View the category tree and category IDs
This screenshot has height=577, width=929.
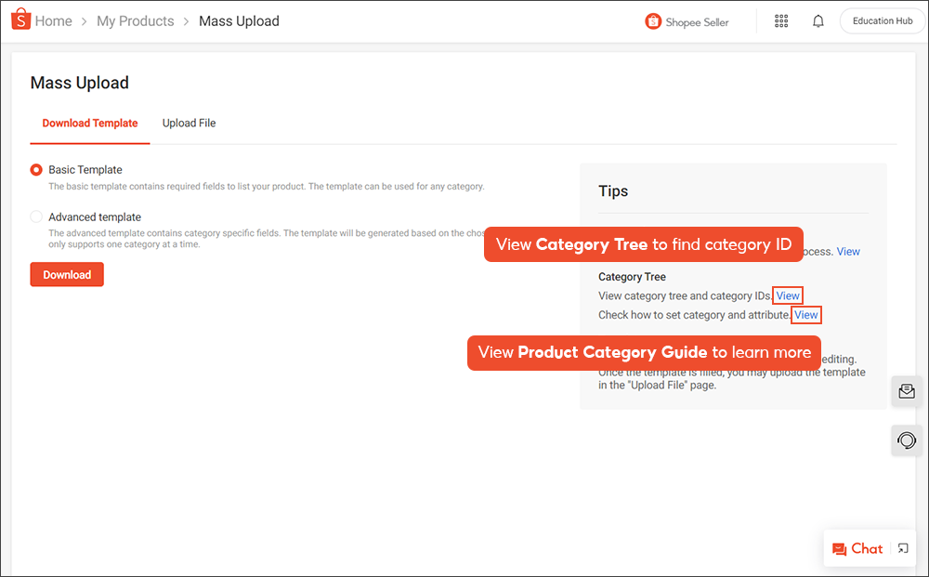[x=787, y=295]
